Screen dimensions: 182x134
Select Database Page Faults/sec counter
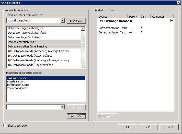tap(24, 37)
